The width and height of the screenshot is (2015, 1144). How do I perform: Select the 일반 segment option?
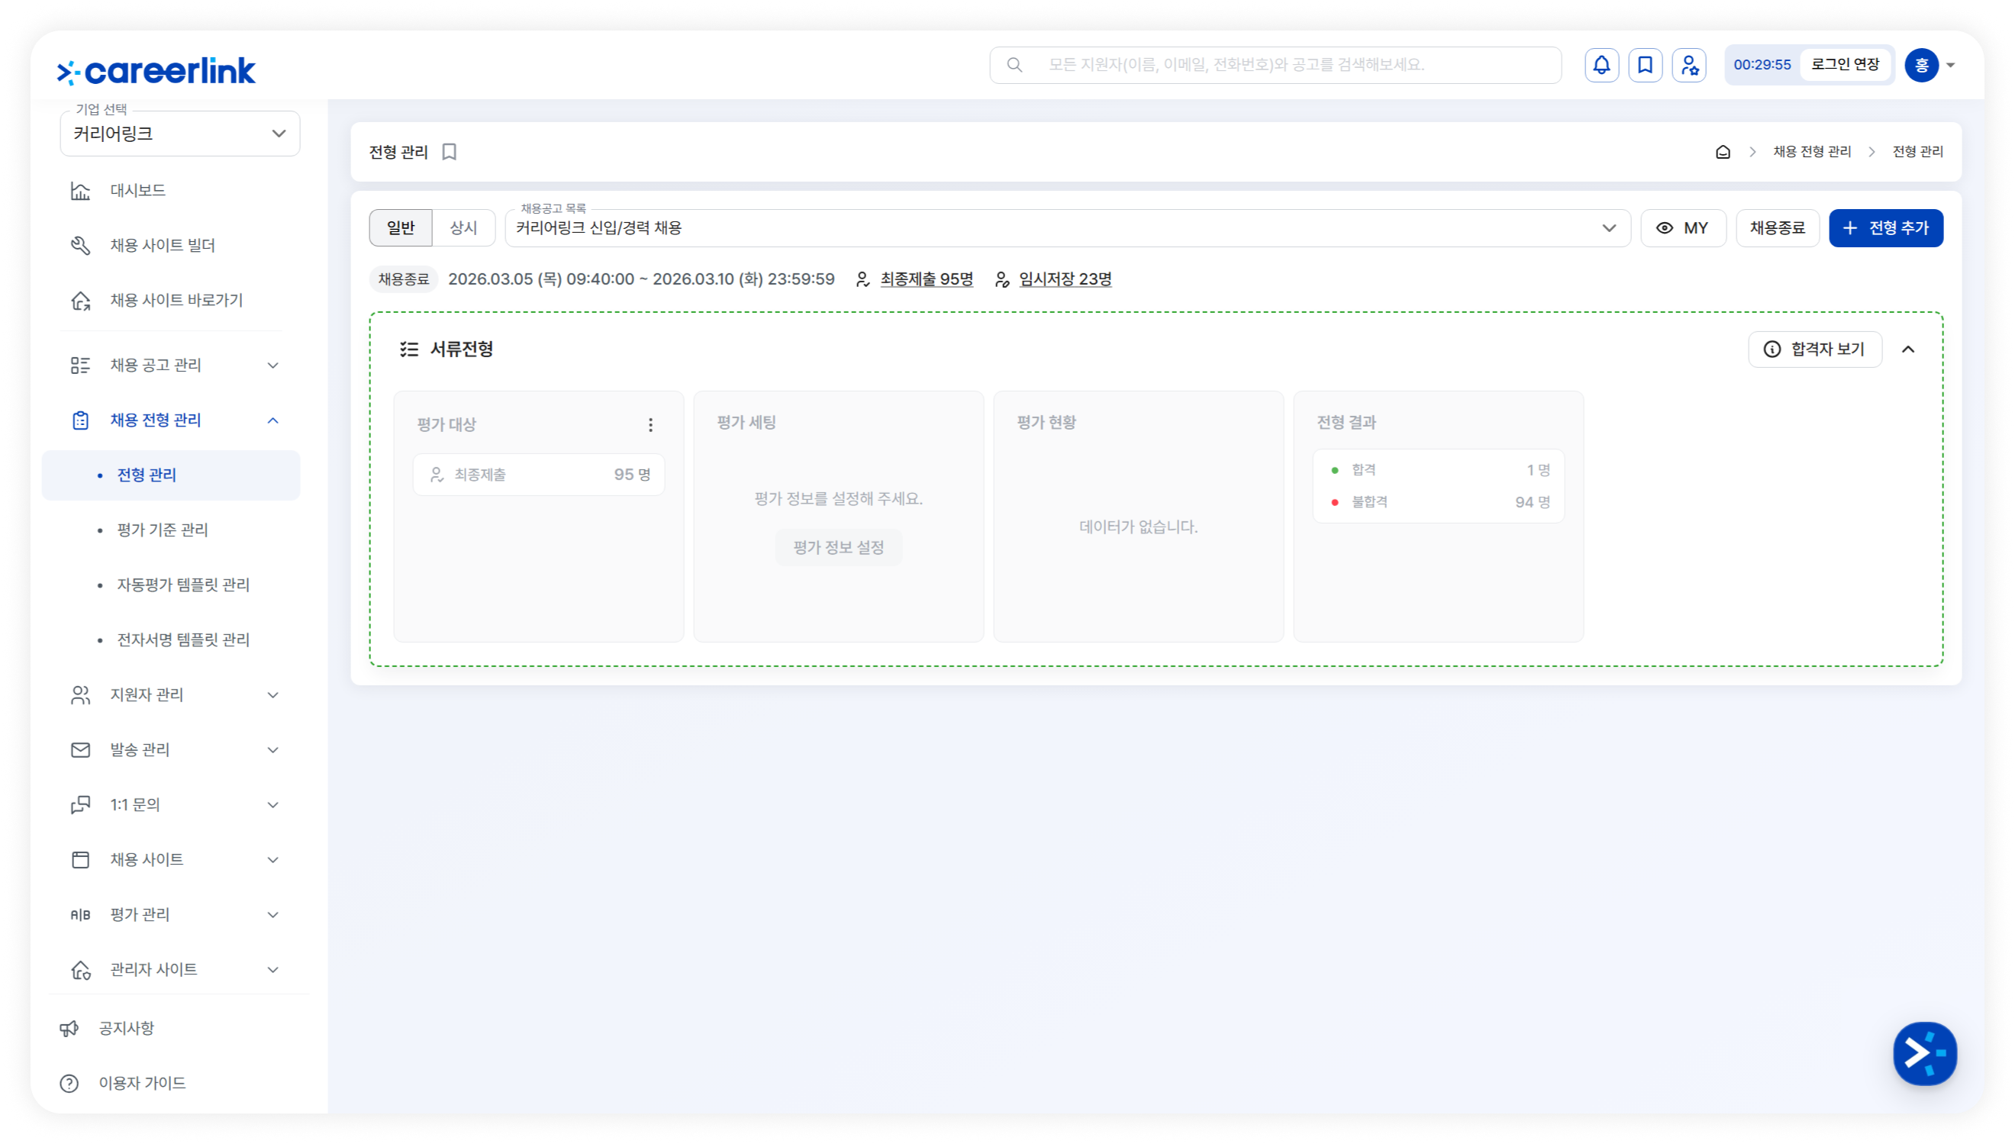(401, 228)
